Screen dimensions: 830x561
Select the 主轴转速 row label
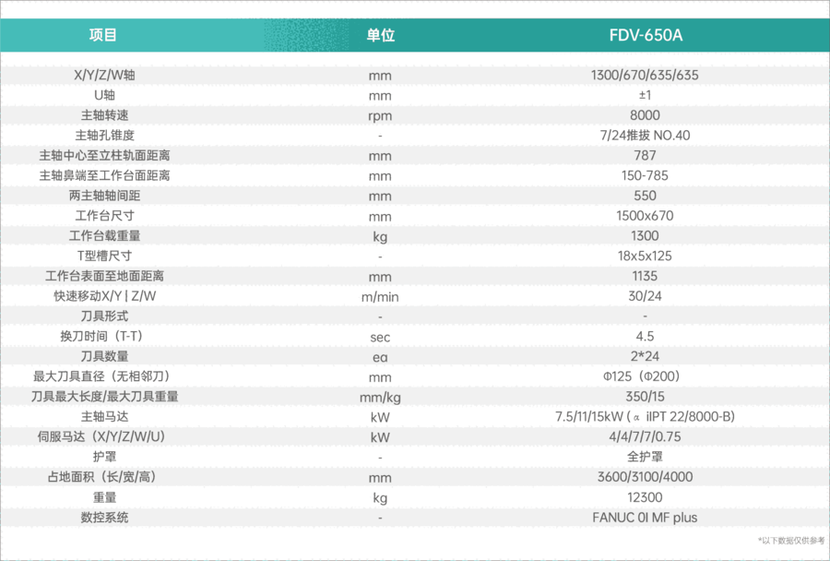pyautogui.click(x=103, y=115)
